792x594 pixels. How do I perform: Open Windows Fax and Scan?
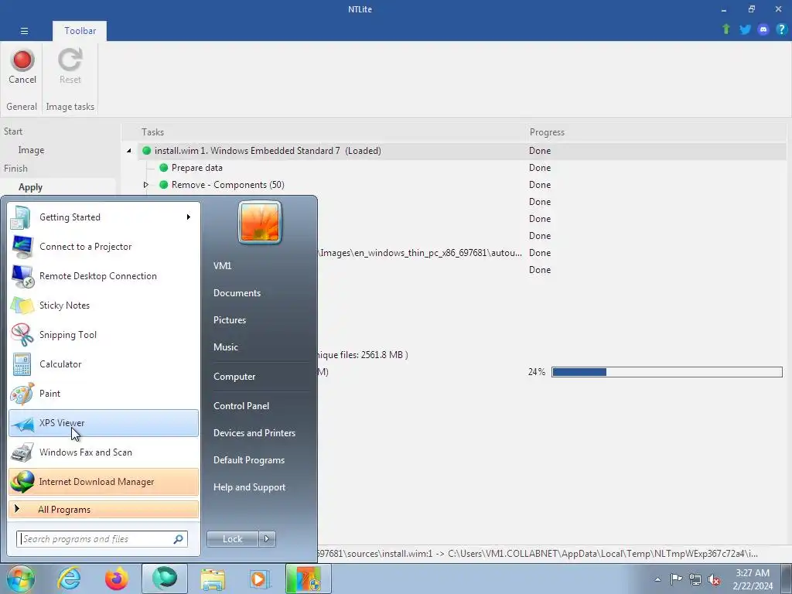pos(104,452)
